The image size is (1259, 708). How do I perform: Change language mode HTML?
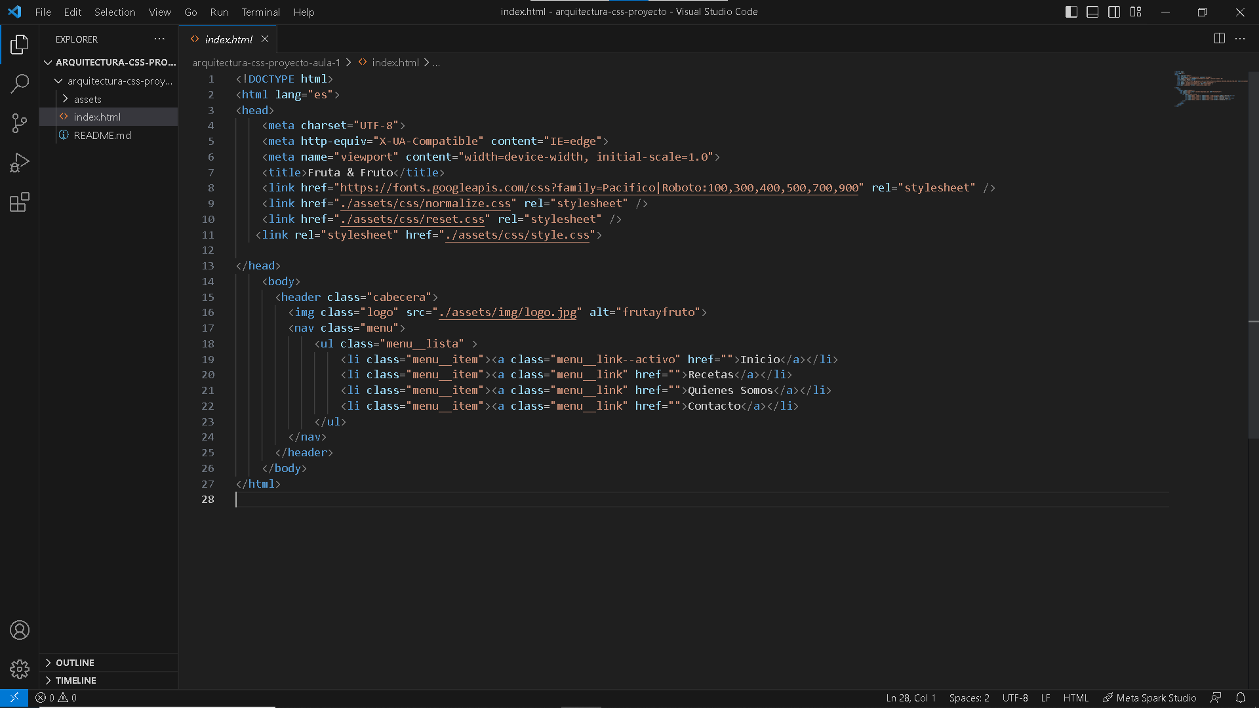[x=1075, y=698]
